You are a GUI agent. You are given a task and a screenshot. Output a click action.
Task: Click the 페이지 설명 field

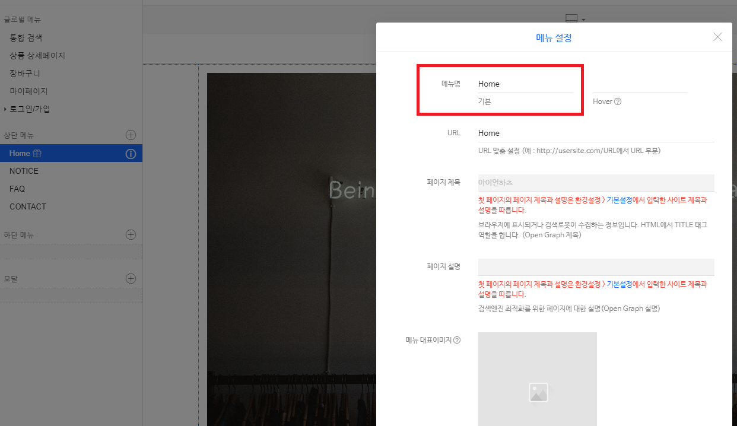pos(596,267)
